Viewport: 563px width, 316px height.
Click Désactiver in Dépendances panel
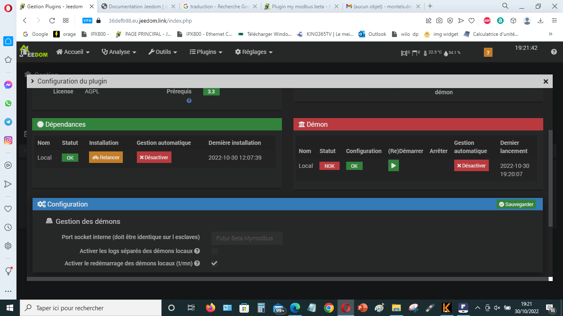pos(154,157)
